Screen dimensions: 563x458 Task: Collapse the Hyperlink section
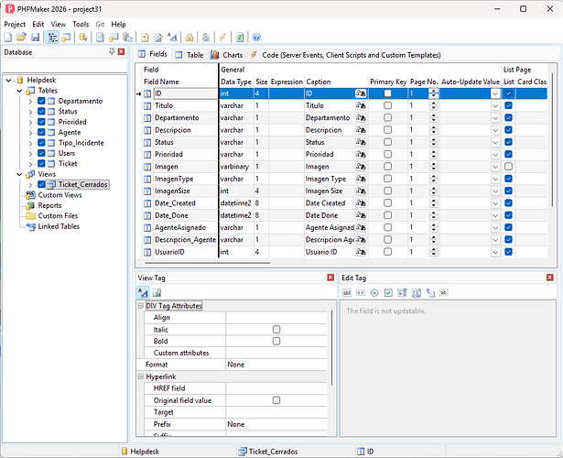click(141, 376)
